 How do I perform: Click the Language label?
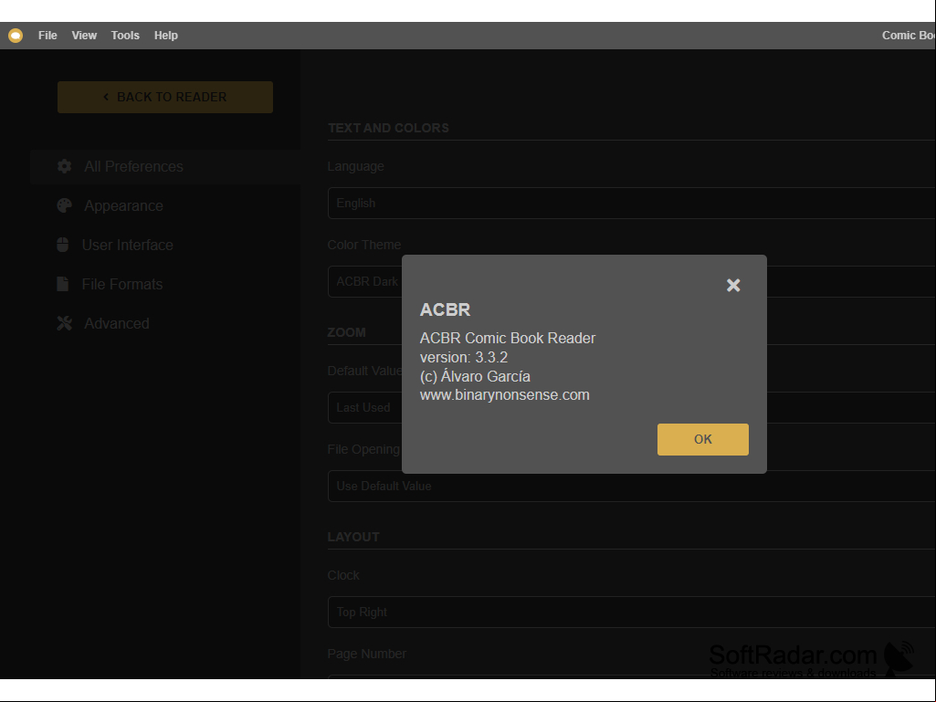coord(356,166)
